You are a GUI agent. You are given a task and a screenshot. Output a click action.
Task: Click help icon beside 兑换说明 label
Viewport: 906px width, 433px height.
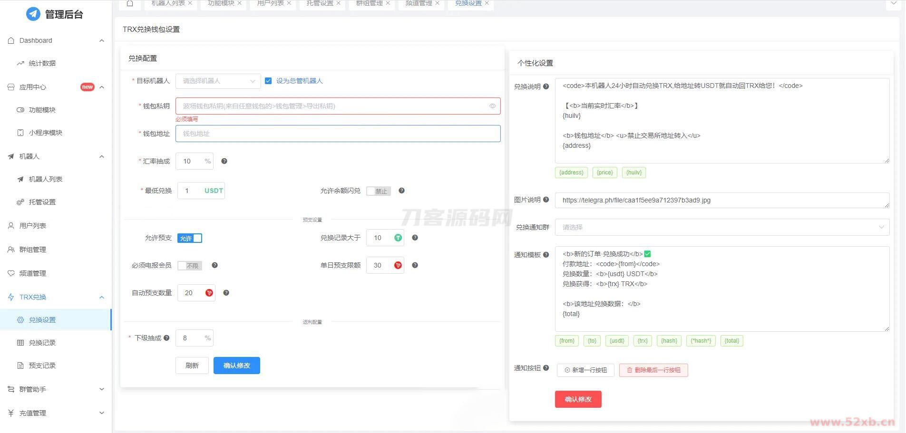(546, 87)
